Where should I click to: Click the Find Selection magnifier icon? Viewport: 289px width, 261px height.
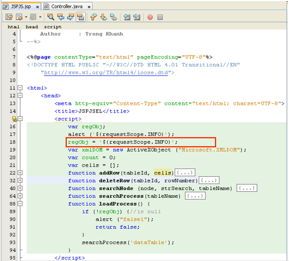(51, 17)
